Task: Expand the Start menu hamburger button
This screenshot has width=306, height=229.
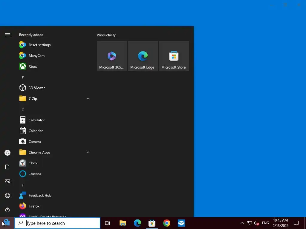Action: coord(7,35)
